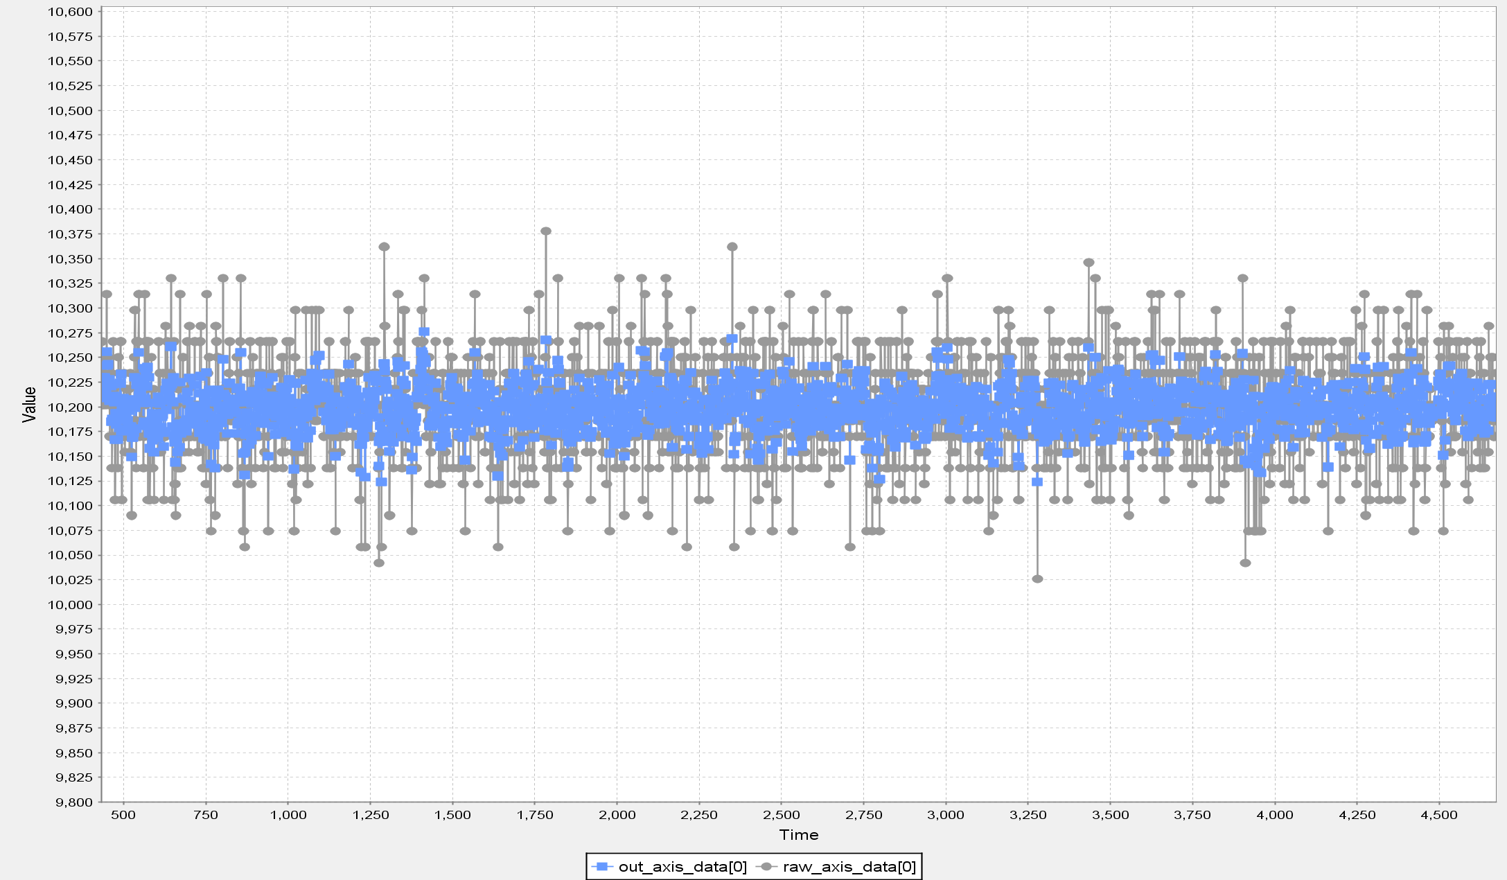Click the lowest gray point near time 3,250
The width and height of the screenshot is (1507, 880).
(1037, 579)
